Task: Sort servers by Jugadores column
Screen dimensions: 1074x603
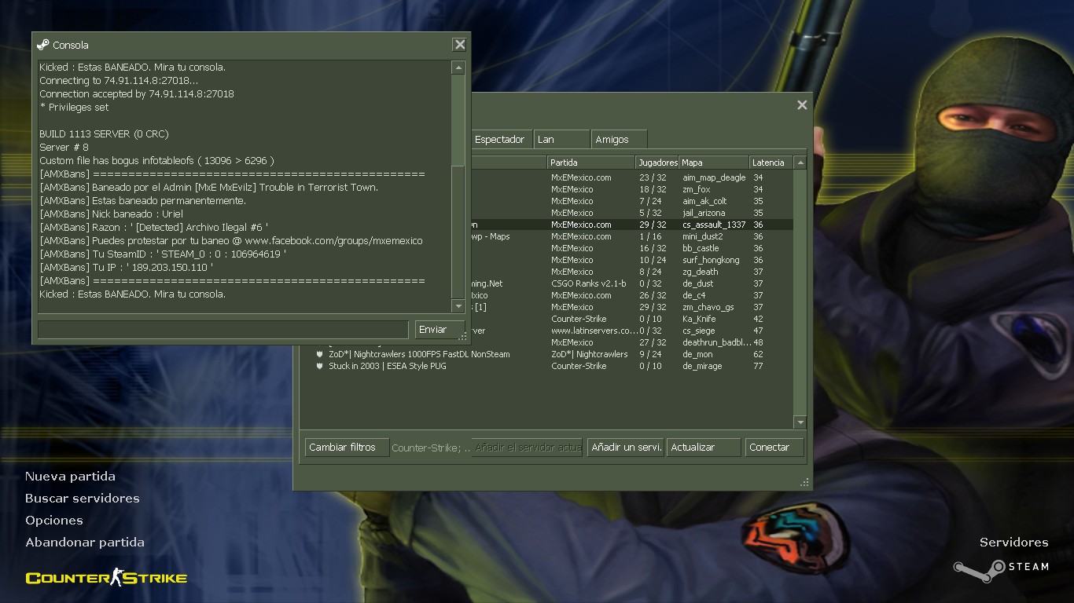Action: click(x=657, y=163)
